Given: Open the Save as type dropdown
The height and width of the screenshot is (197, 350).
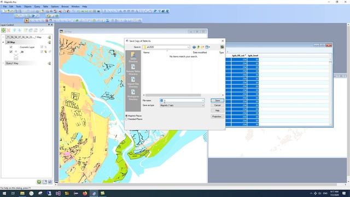Looking at the screenshot, I should [203, 106].
